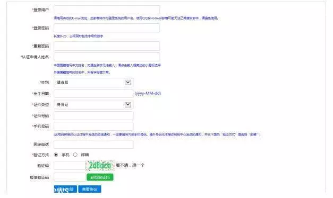The height and width of the screenshot is (198, 333).
Task: Click the arrow icon on 身份证 combo box
Action: pos(128,105)
